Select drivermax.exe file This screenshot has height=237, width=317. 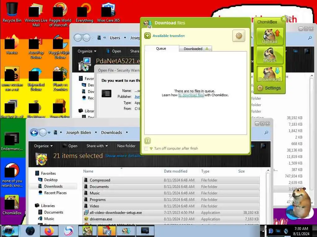[x=171, y=219]
